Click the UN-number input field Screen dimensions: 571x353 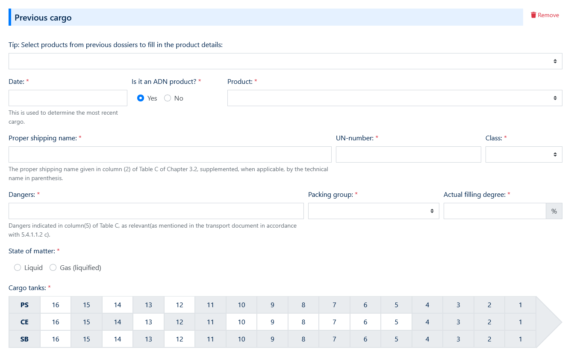408,154
